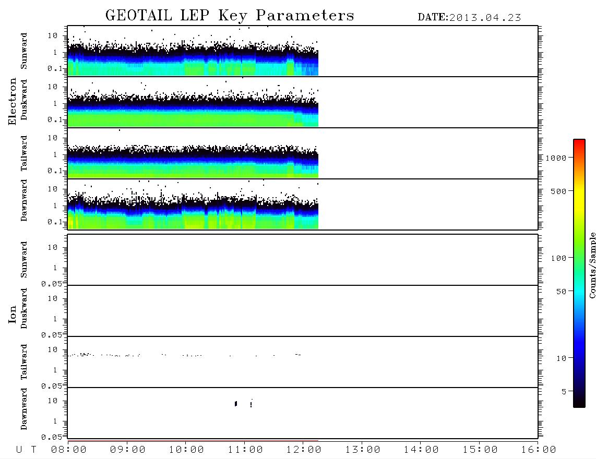This screenshot has height=459, width=596.
Task: Click the "11:00" time tick label
Action: click(x=245, y=450)
